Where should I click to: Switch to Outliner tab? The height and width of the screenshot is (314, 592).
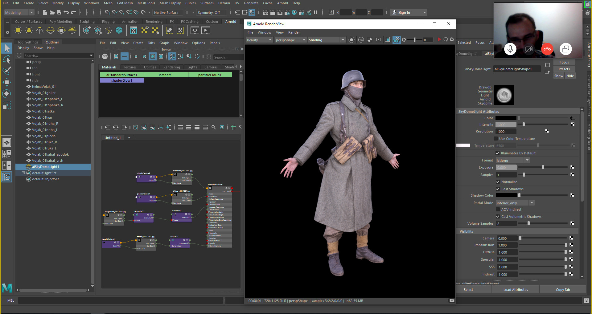[52, 42]
